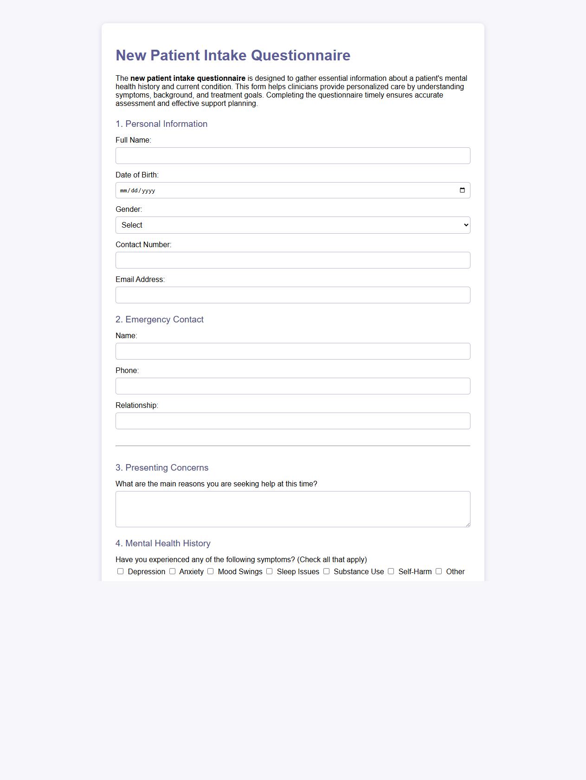Viewport: 586px width, 780px height.
Task: Open the Date of Birth calendar picker
Action: pyautogui.click(x=462, y=190)
